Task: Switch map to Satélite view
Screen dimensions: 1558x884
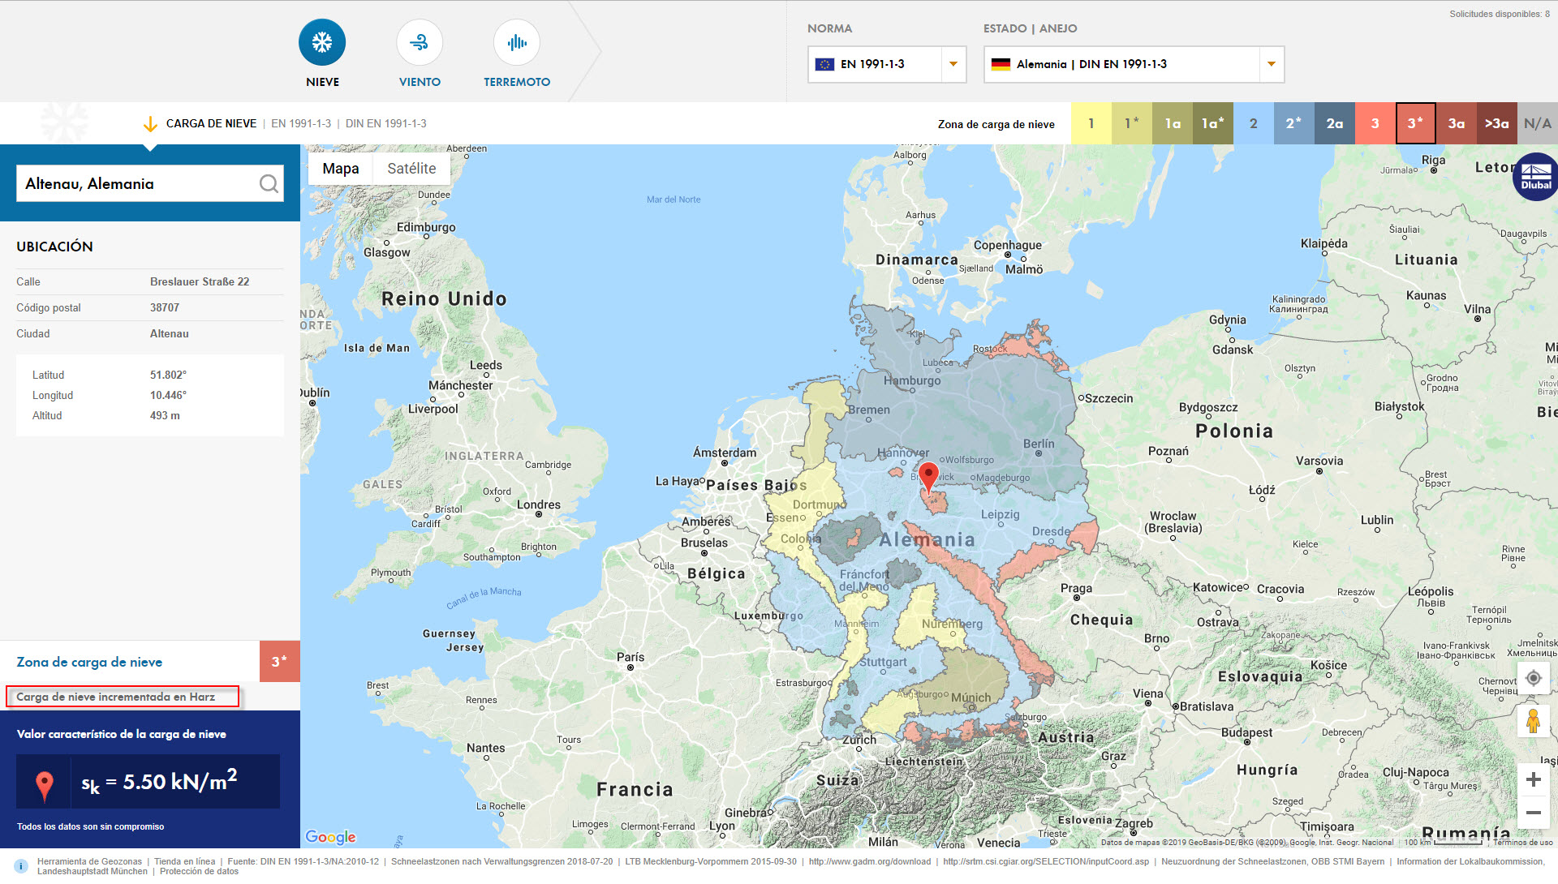Action: click(x=411, y=169)
